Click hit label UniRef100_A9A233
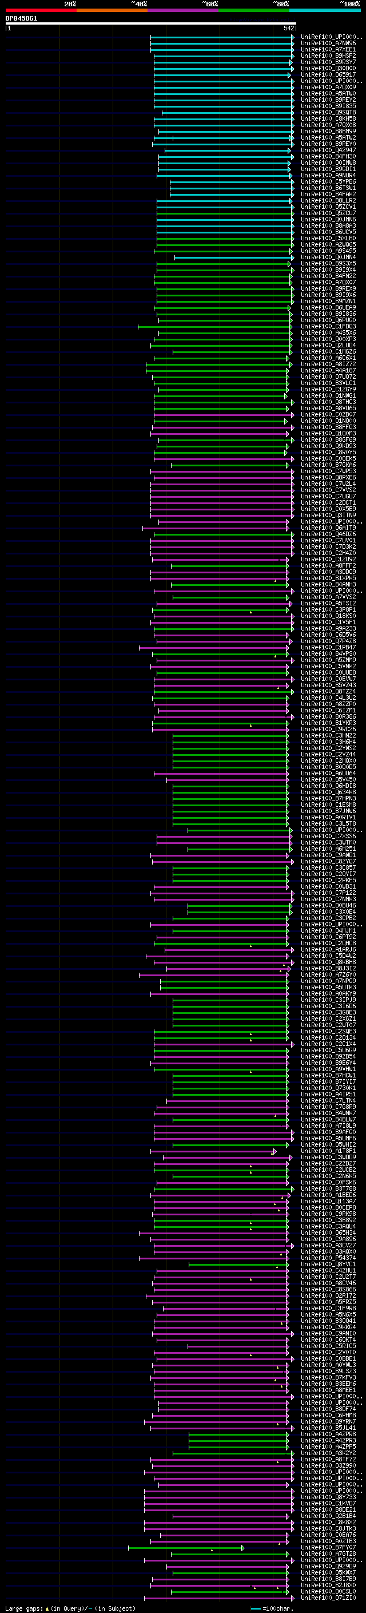Viewport: 366px width, 1613px height. (x=328, y=629)
